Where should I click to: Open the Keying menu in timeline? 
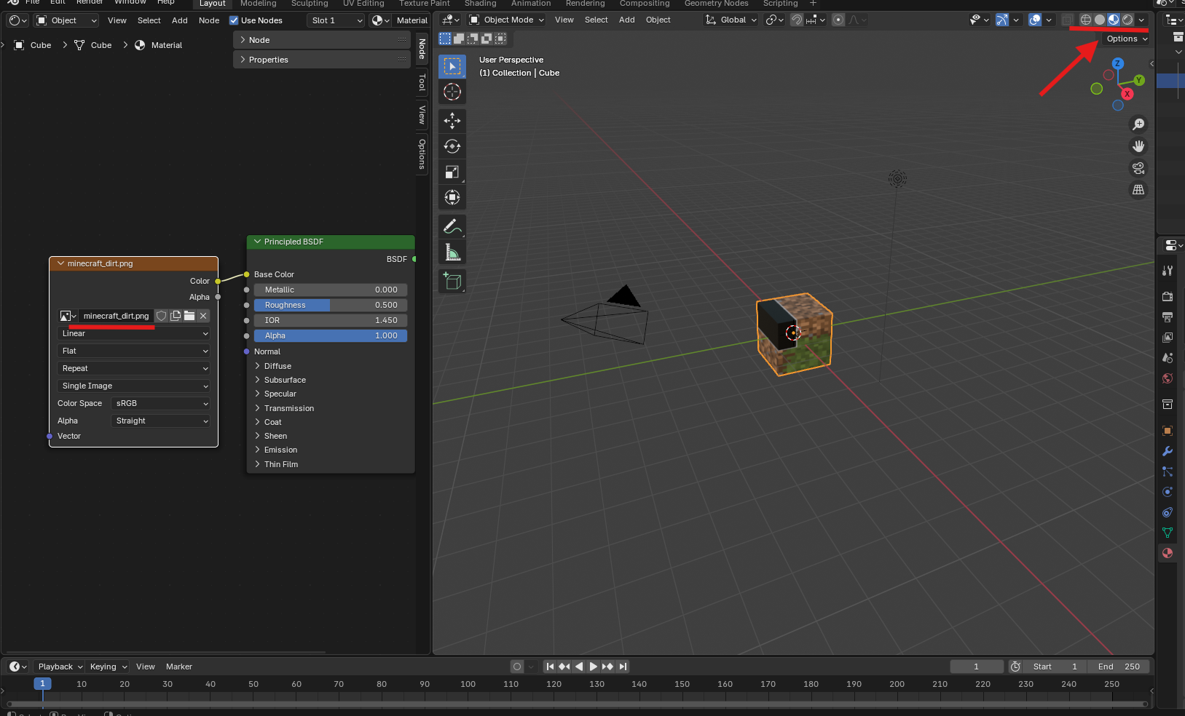(x=108, y=667)
